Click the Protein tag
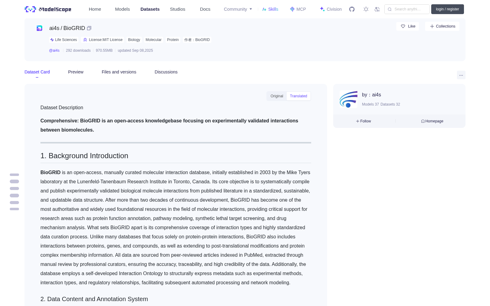 click(173, 40)
